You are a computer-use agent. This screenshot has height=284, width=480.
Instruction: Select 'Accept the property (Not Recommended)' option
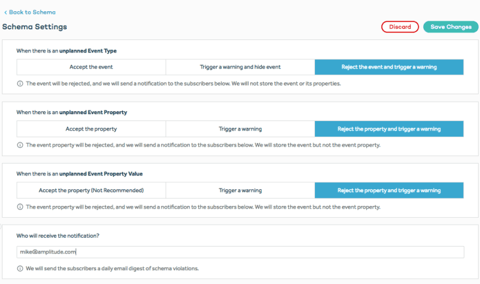pos(91,190)
